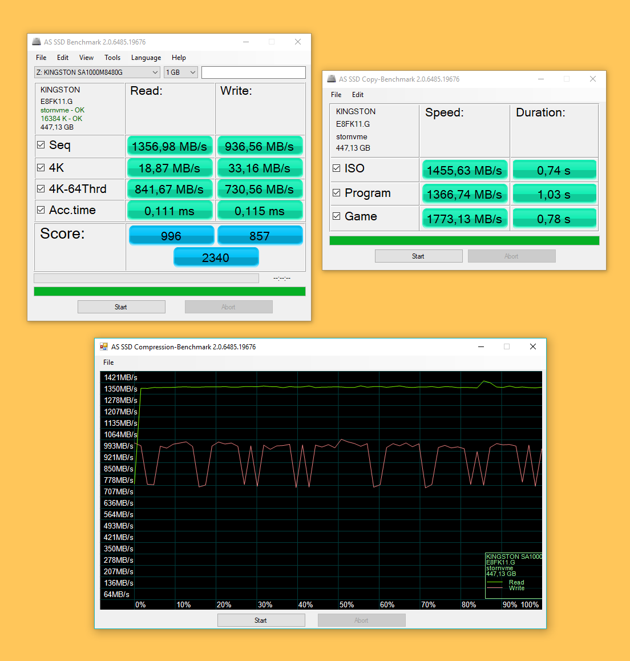This screenshot has height=661, width=630.
Task: Click the '16384 K - OK' alignment text
Action: (62, 119)
